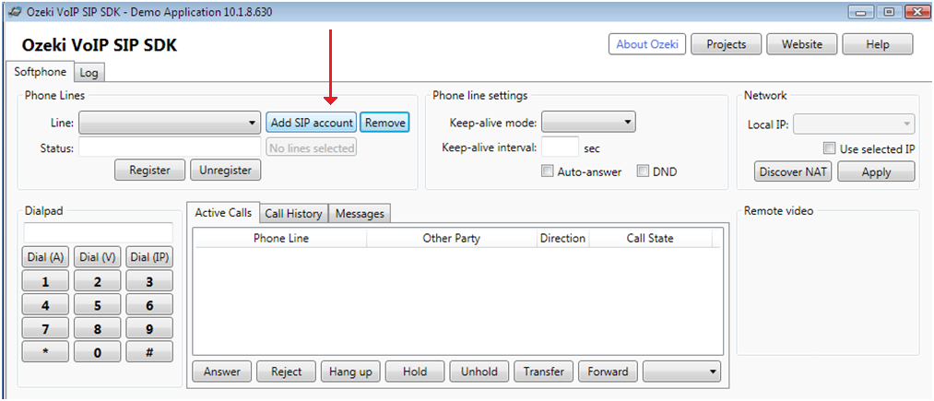This screenshot has height=401, width=934.
Task: Click the Phone Line column header
Action: [280, 239]
